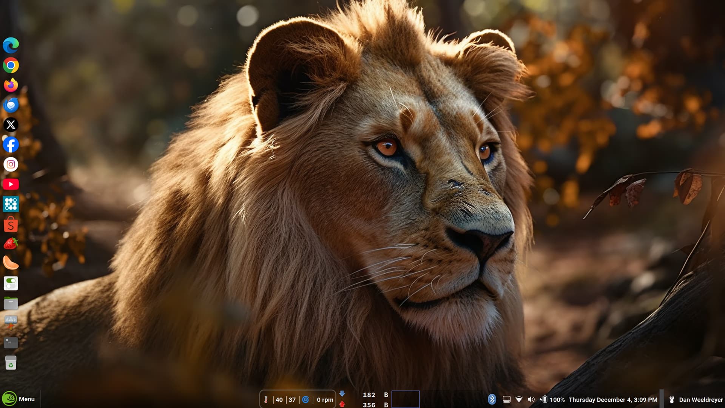Toggle the Bluetooth tray applet
Viewport: 725px width, 408px height.
[492, 399]
